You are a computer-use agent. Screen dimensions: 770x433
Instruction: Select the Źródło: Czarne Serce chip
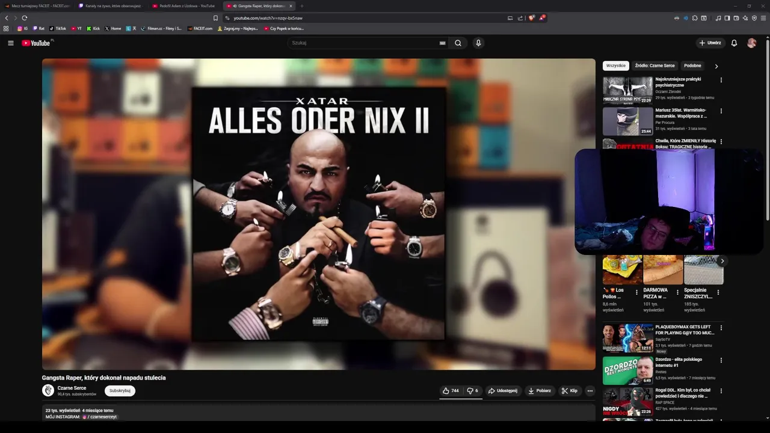[654, 66]
